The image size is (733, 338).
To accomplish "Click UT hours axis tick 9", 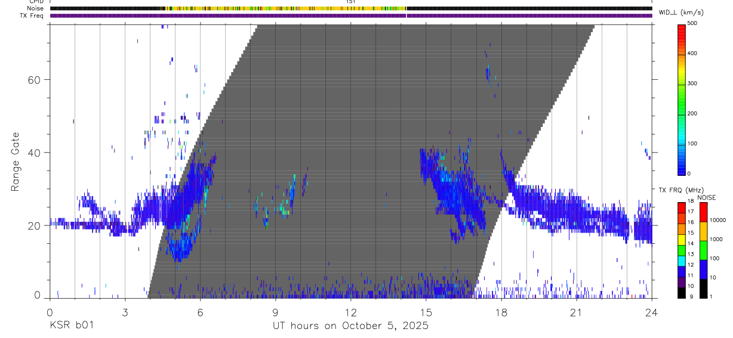I will (x=275, y=312).
